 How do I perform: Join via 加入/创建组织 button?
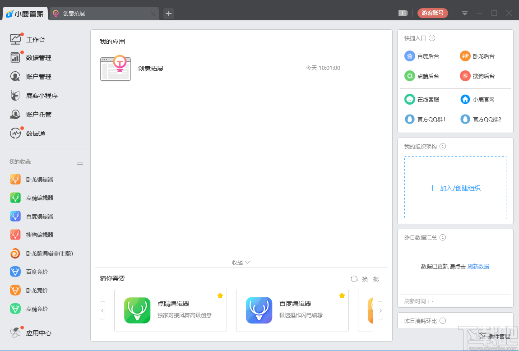pyautogui.click(x=455, y=188)
